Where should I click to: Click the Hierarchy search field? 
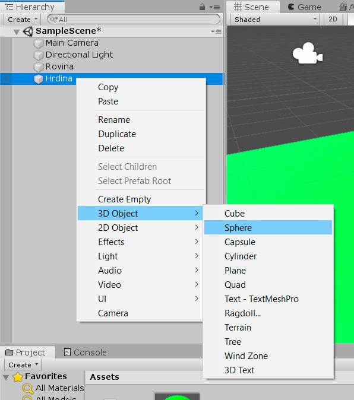point(133,20)
